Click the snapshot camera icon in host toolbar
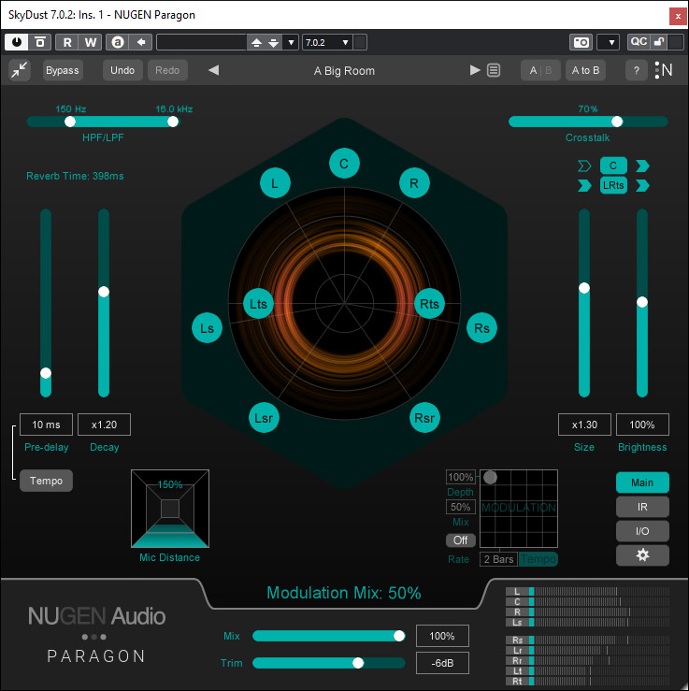This screenshot has height=691, width=689. click(x=581, y=42)
